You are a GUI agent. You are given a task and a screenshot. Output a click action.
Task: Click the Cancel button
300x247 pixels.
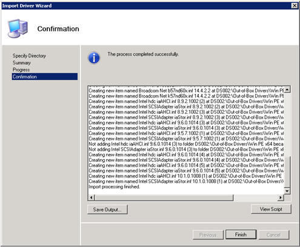pos(274,235)
